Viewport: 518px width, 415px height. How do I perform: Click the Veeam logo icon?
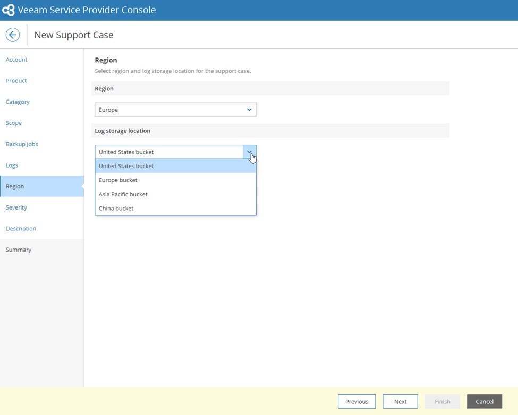coord(9,10)
